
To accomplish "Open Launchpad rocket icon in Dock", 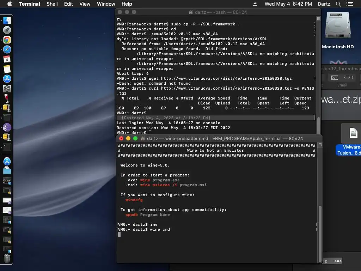I will (7, 30).
